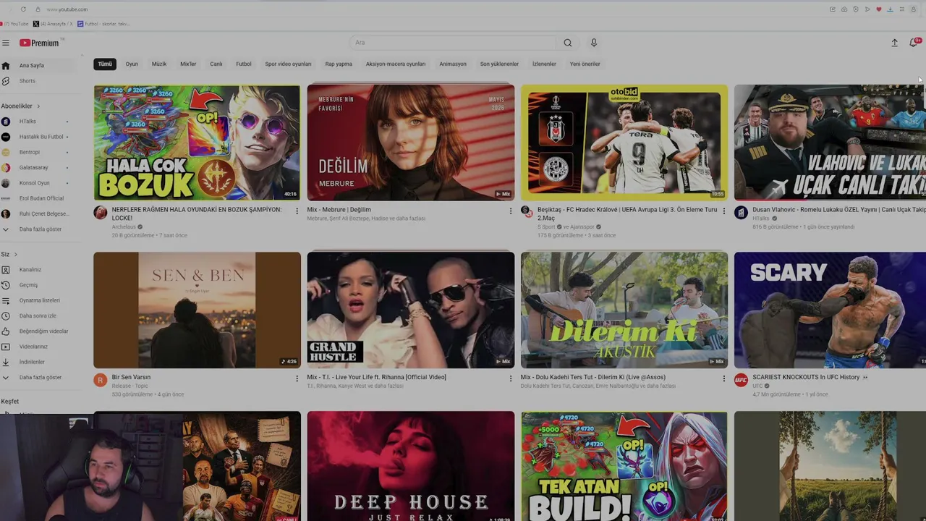The height and width of the screenshot is (521, 926).
Task: Open the Futbol skorlar bookmark
Action: [x=104, y=24]
